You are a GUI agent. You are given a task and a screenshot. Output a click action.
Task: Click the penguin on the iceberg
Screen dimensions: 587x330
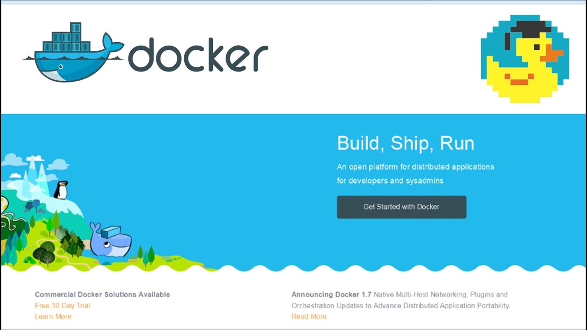(61, 190)
